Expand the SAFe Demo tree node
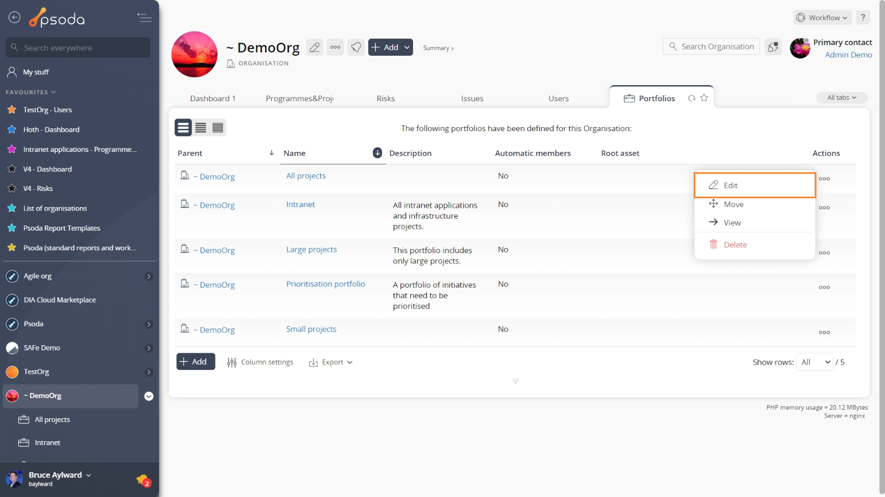 pyautogui.click(x=149, y=348)
